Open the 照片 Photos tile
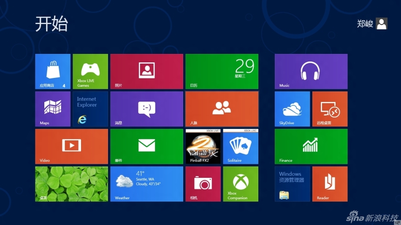401x225 pixels. click(146, 71)
